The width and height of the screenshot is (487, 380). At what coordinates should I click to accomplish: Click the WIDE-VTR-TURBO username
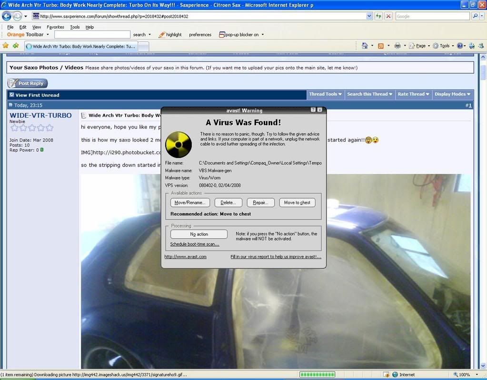pyautogui.click(x=40, y=115)
